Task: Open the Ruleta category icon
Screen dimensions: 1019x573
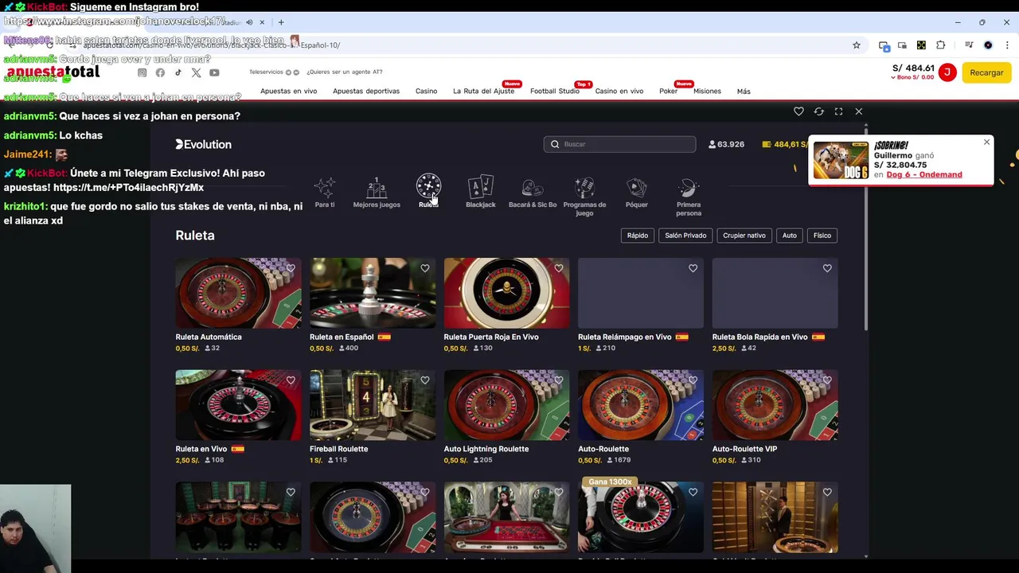Action: 428,188
